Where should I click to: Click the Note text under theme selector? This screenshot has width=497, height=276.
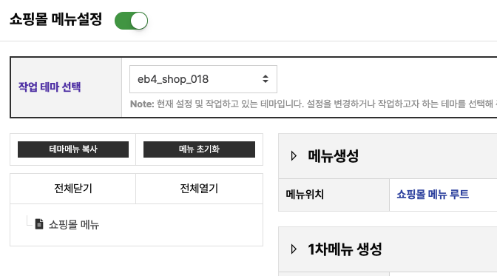(313, 104)
